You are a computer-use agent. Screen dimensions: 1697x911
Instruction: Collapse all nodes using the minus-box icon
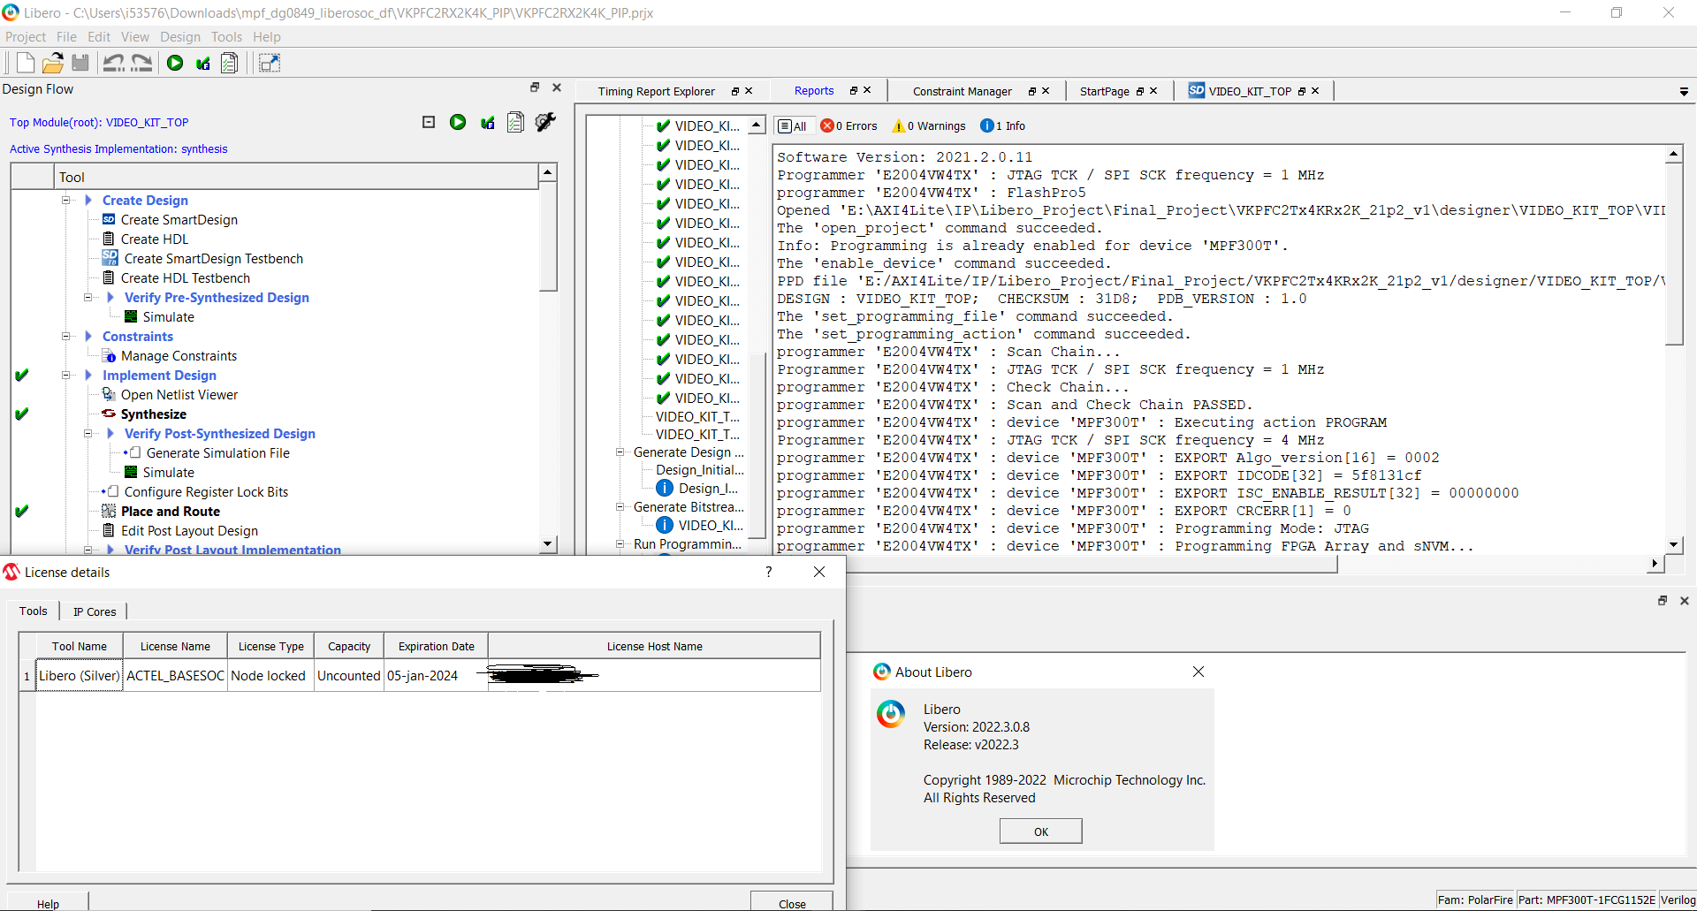tap(428, 122)
